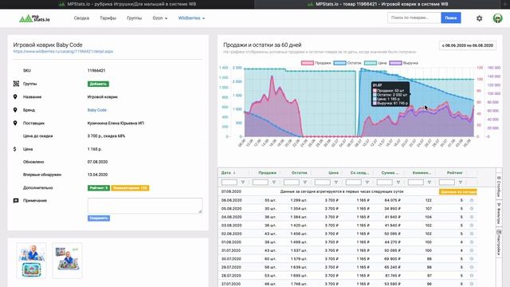The image size is (510, 287).
Task: Open settings via the gear icon
Action: pos(479,18)
